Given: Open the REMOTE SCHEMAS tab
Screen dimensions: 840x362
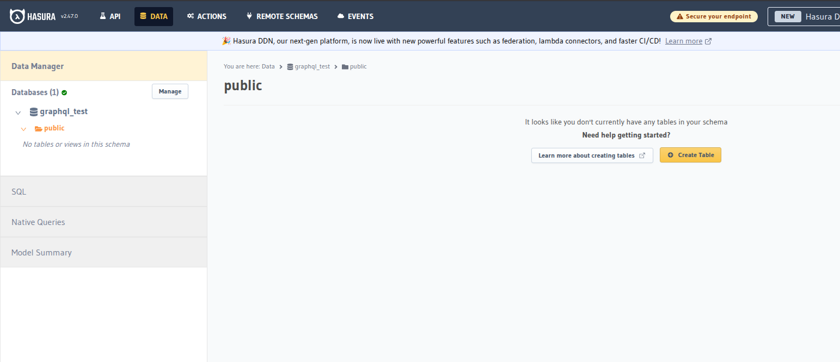Looking at the screenshot, I should click(281, 16).
